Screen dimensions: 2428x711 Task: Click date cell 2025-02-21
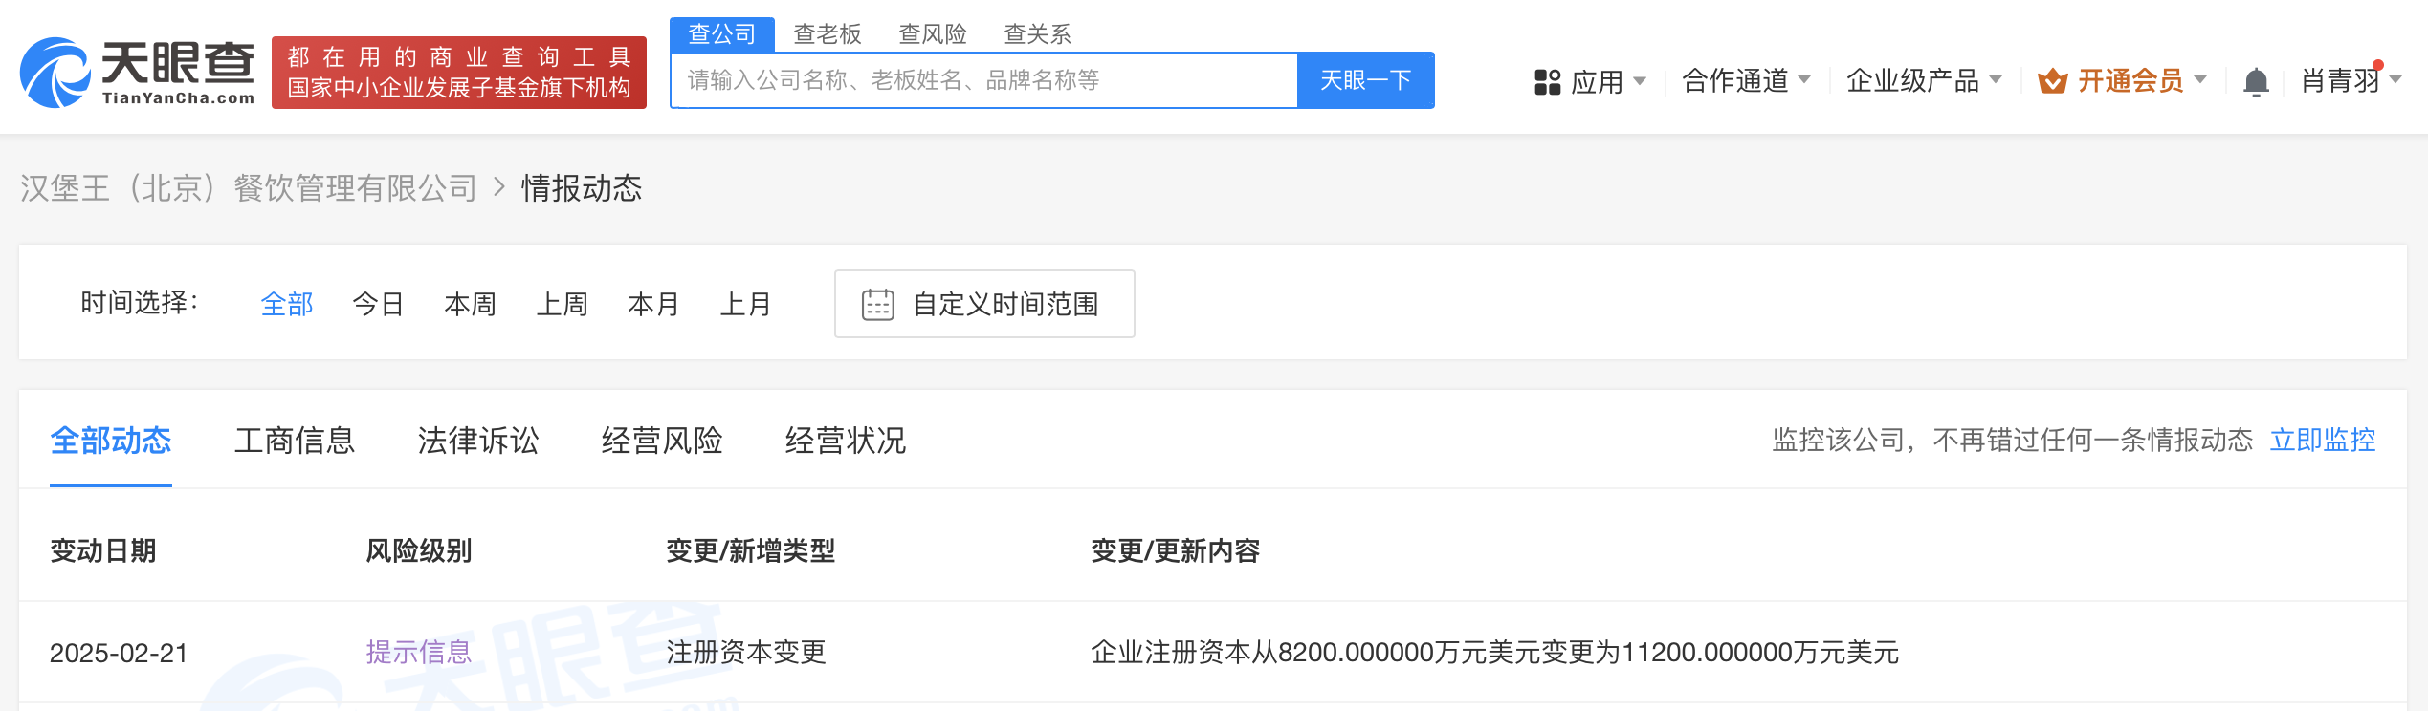coord(119,653)
